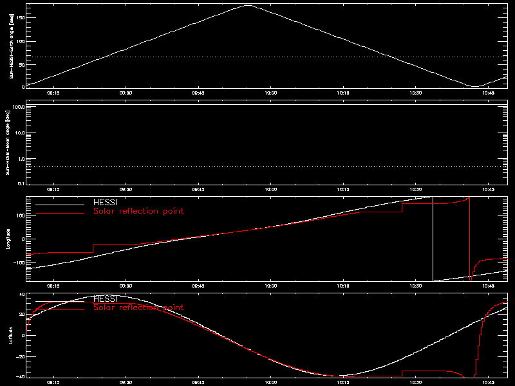This screenshot has height=386, width=515.
Task: Click 09:30 time label under Longitude panel
Action: (x=126, y=286)
